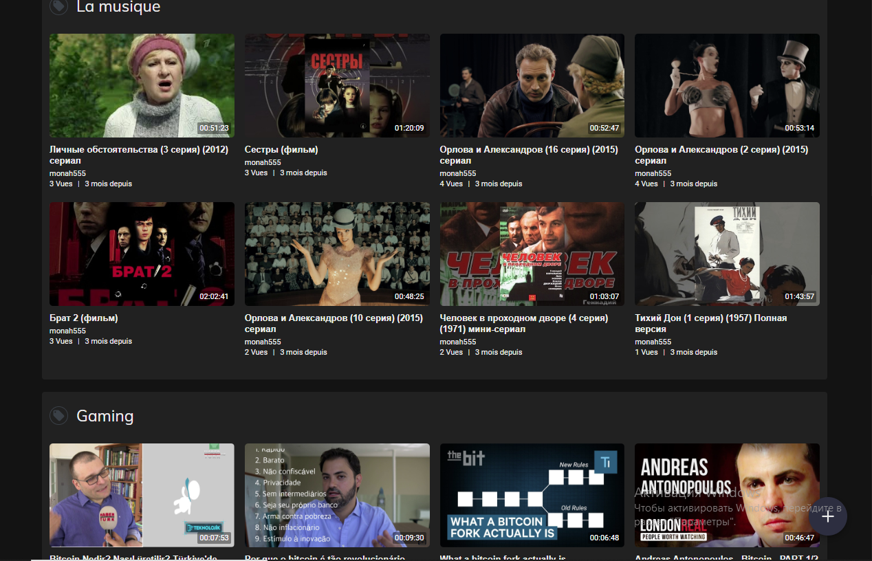The height and width of the screenshot is (561, 872).
Task: Click monah555 under Тихий Дон
Action: pyautogui.click(x=653, y=342)
